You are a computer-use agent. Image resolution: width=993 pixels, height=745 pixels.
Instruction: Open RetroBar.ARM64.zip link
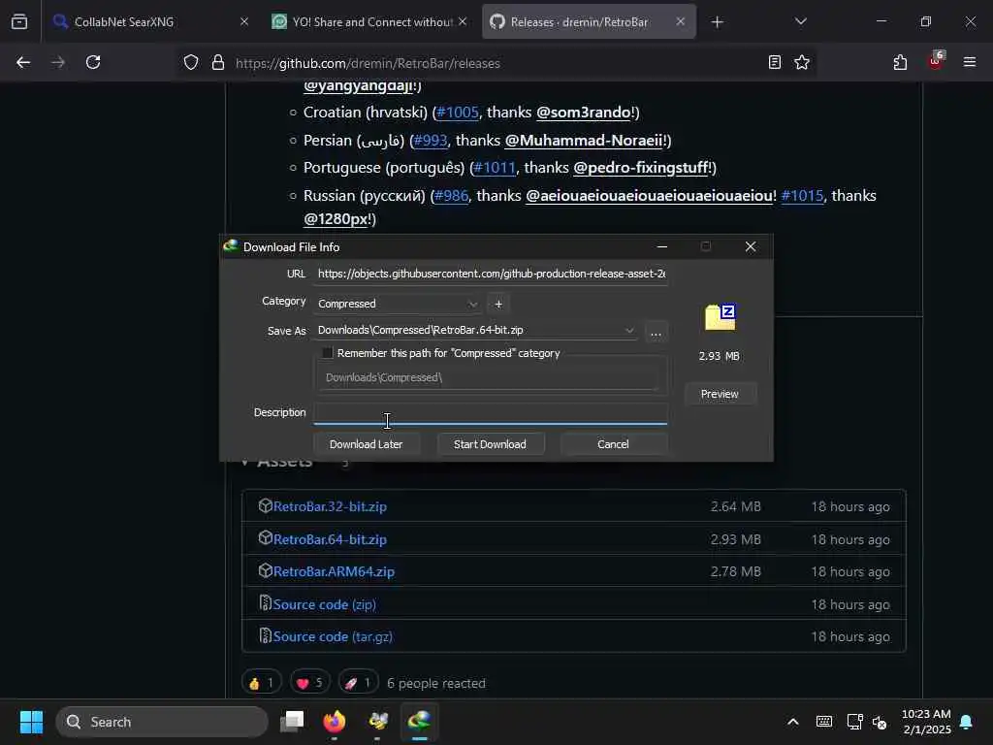pos(334,571)
